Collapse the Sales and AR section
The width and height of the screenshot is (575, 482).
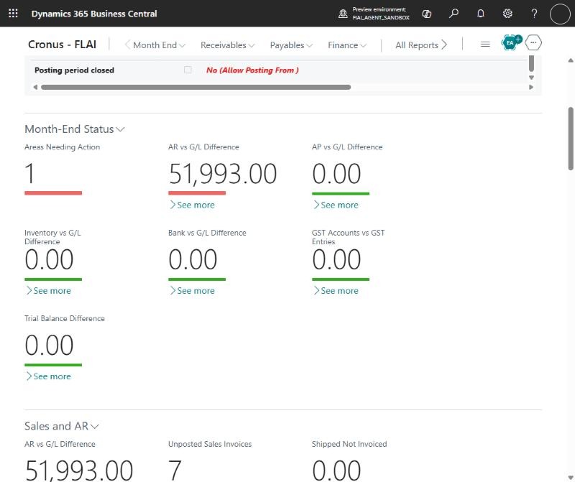62,426
